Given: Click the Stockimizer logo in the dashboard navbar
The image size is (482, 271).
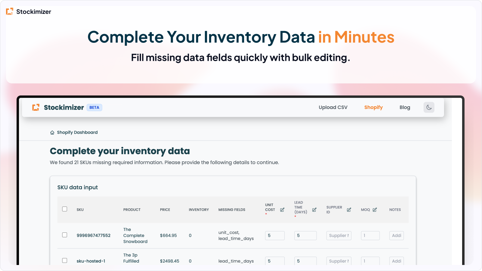Looking at the screenshot, I should pyautogui.click(x=57, y=107).
